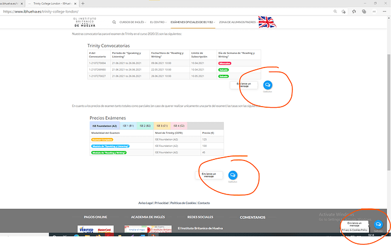Click the blue chat button below Precios table
This screenshot has height=245, width=391.
[233, 175]
